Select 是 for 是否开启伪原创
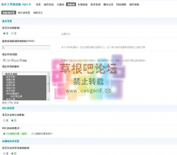 pos(4,33)
